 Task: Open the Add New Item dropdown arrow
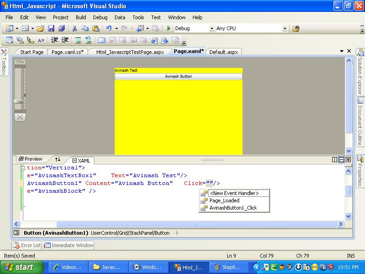32,28
